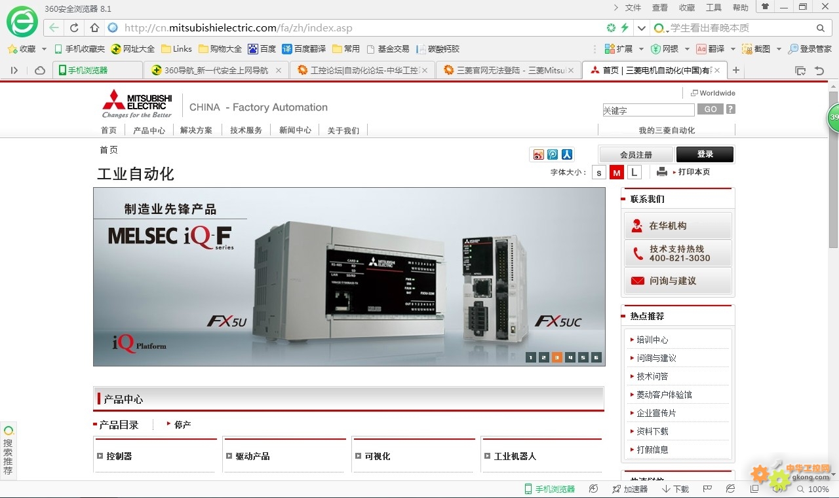Screen dimensions: 839x498
Task: Switch to the 工控论坛 tab
Action: pyautogui.click(x=362, y=70)
